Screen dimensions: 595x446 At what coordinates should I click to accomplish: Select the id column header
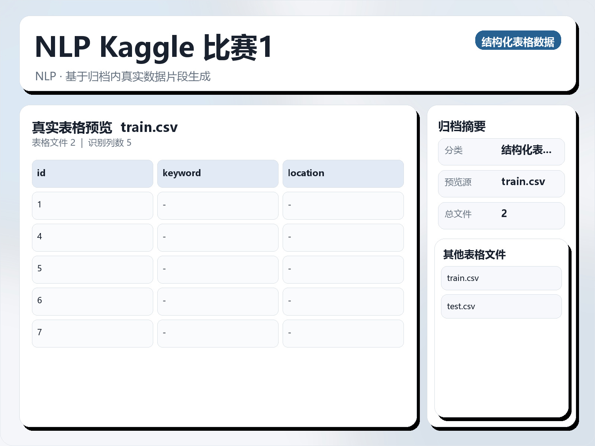tap(92, 173)
